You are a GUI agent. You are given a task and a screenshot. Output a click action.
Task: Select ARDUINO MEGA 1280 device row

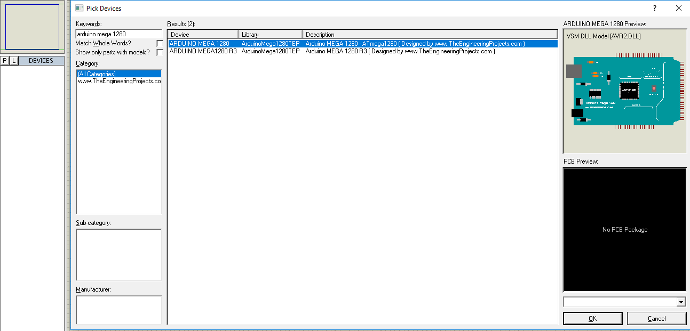[363, 44]
